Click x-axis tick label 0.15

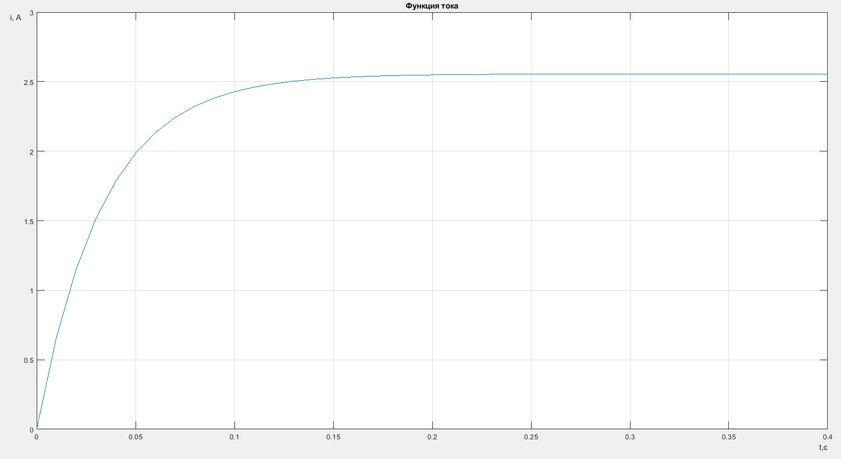pos(333,437)
